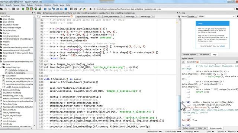The image size is (238, 133).
Task: Close the Console 1/A tab
Action: 197,62
